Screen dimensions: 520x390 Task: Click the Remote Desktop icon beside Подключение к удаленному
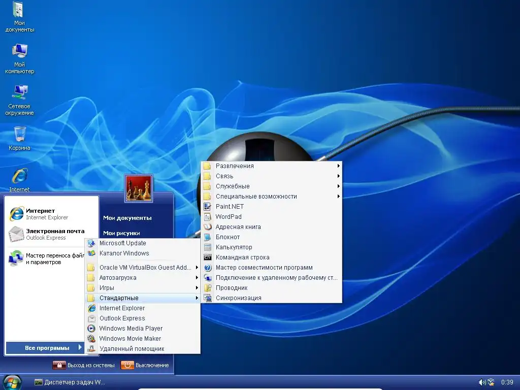click(208, 278)
